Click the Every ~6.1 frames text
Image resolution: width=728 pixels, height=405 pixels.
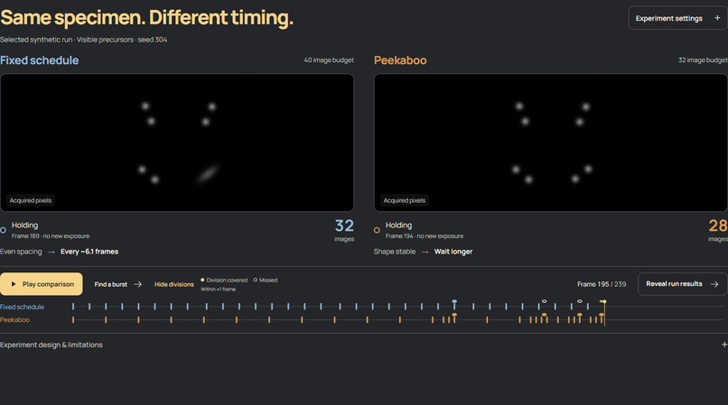[89, 252]
